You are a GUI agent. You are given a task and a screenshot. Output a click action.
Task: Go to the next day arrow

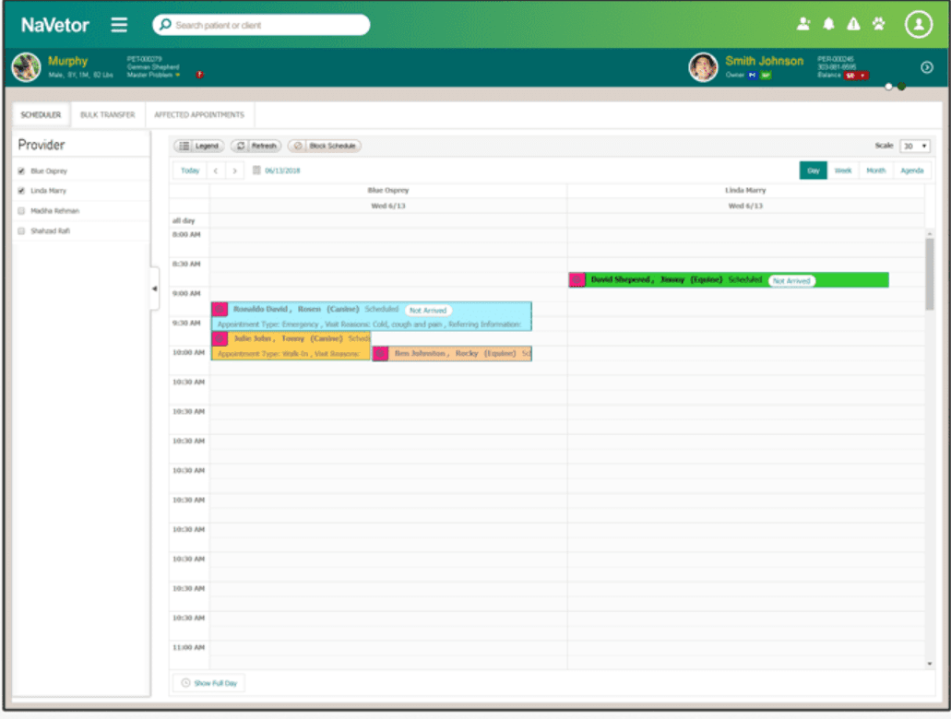235,171
